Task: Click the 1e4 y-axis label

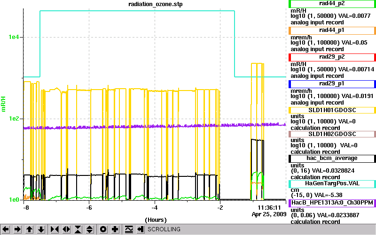Action: [14, 37]
